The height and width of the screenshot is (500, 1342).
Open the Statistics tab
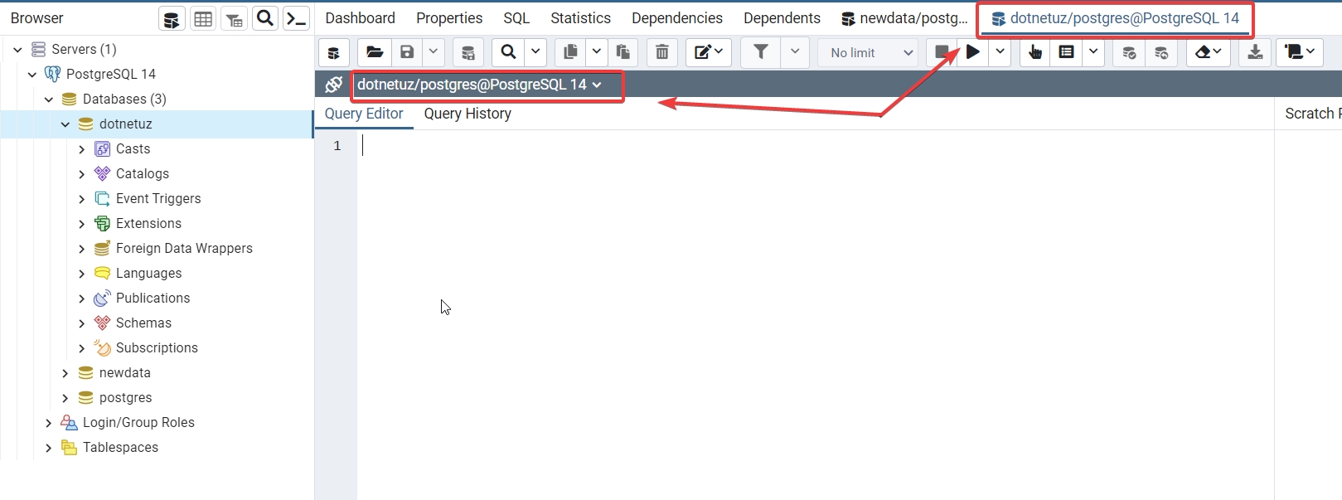coord(580,18)
